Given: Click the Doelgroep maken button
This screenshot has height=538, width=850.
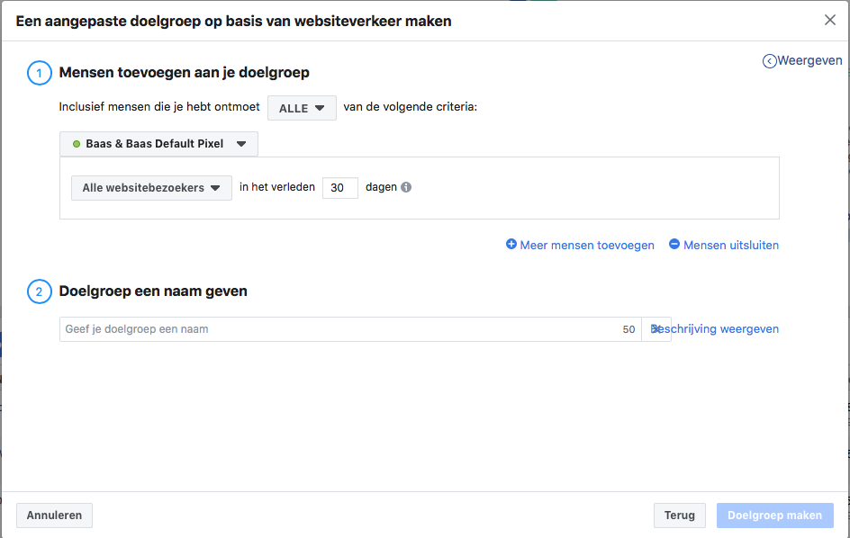Looking at the screenshot, I should (x=774, y=516).
